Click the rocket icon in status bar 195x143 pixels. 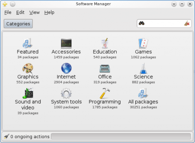[7, 136]
